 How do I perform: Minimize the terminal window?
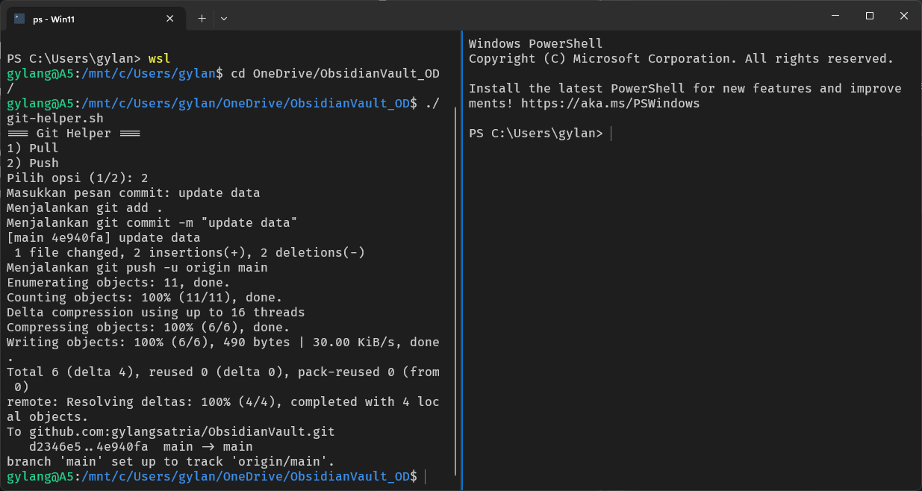coord(835,16)
